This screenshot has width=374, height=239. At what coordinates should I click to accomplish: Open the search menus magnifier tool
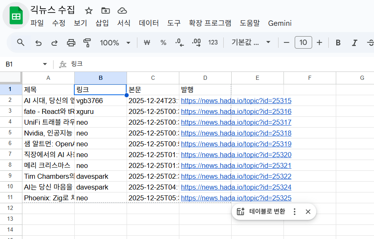(x=21, y=42)
